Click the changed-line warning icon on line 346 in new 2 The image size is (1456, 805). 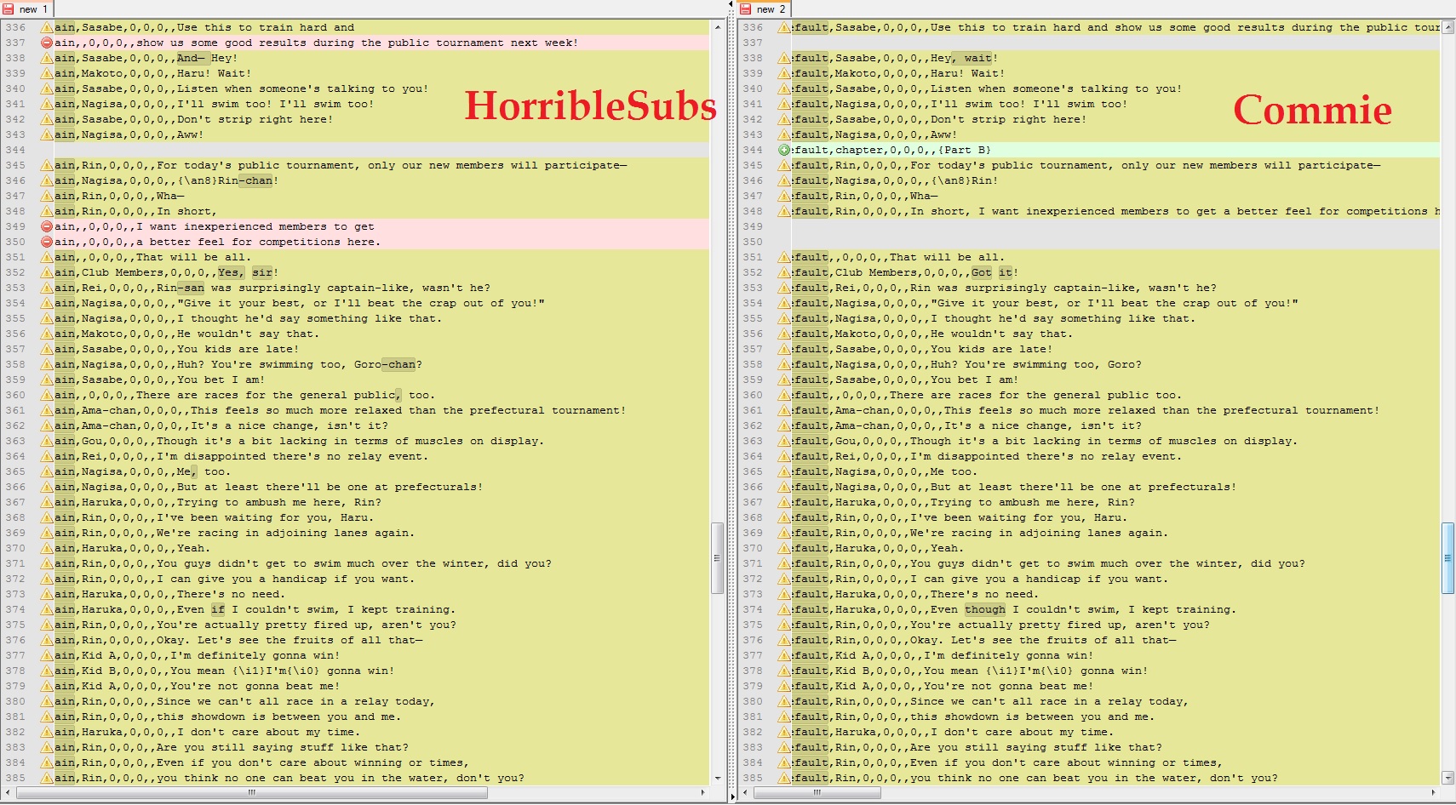pos(784,180)
